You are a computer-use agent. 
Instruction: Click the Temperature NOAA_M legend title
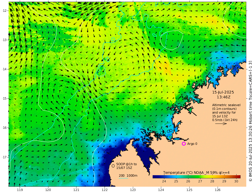pyautogui.click(x=196, y=173)
